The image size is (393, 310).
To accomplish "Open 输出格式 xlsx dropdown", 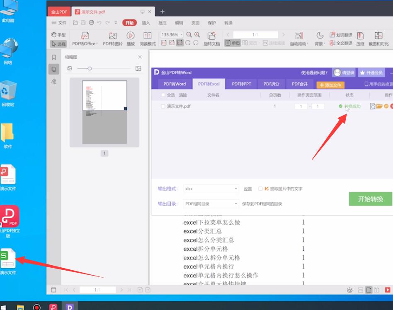I will (x=211, y=189).
